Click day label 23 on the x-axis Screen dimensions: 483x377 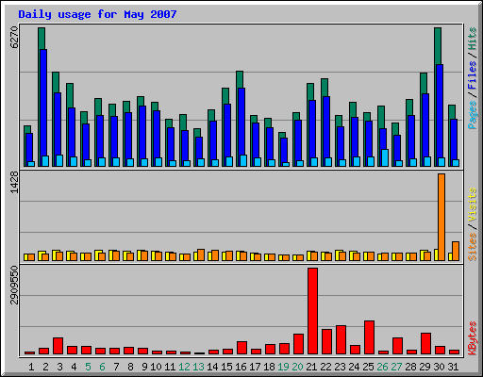pyautogui.click(x=340, y=367)
